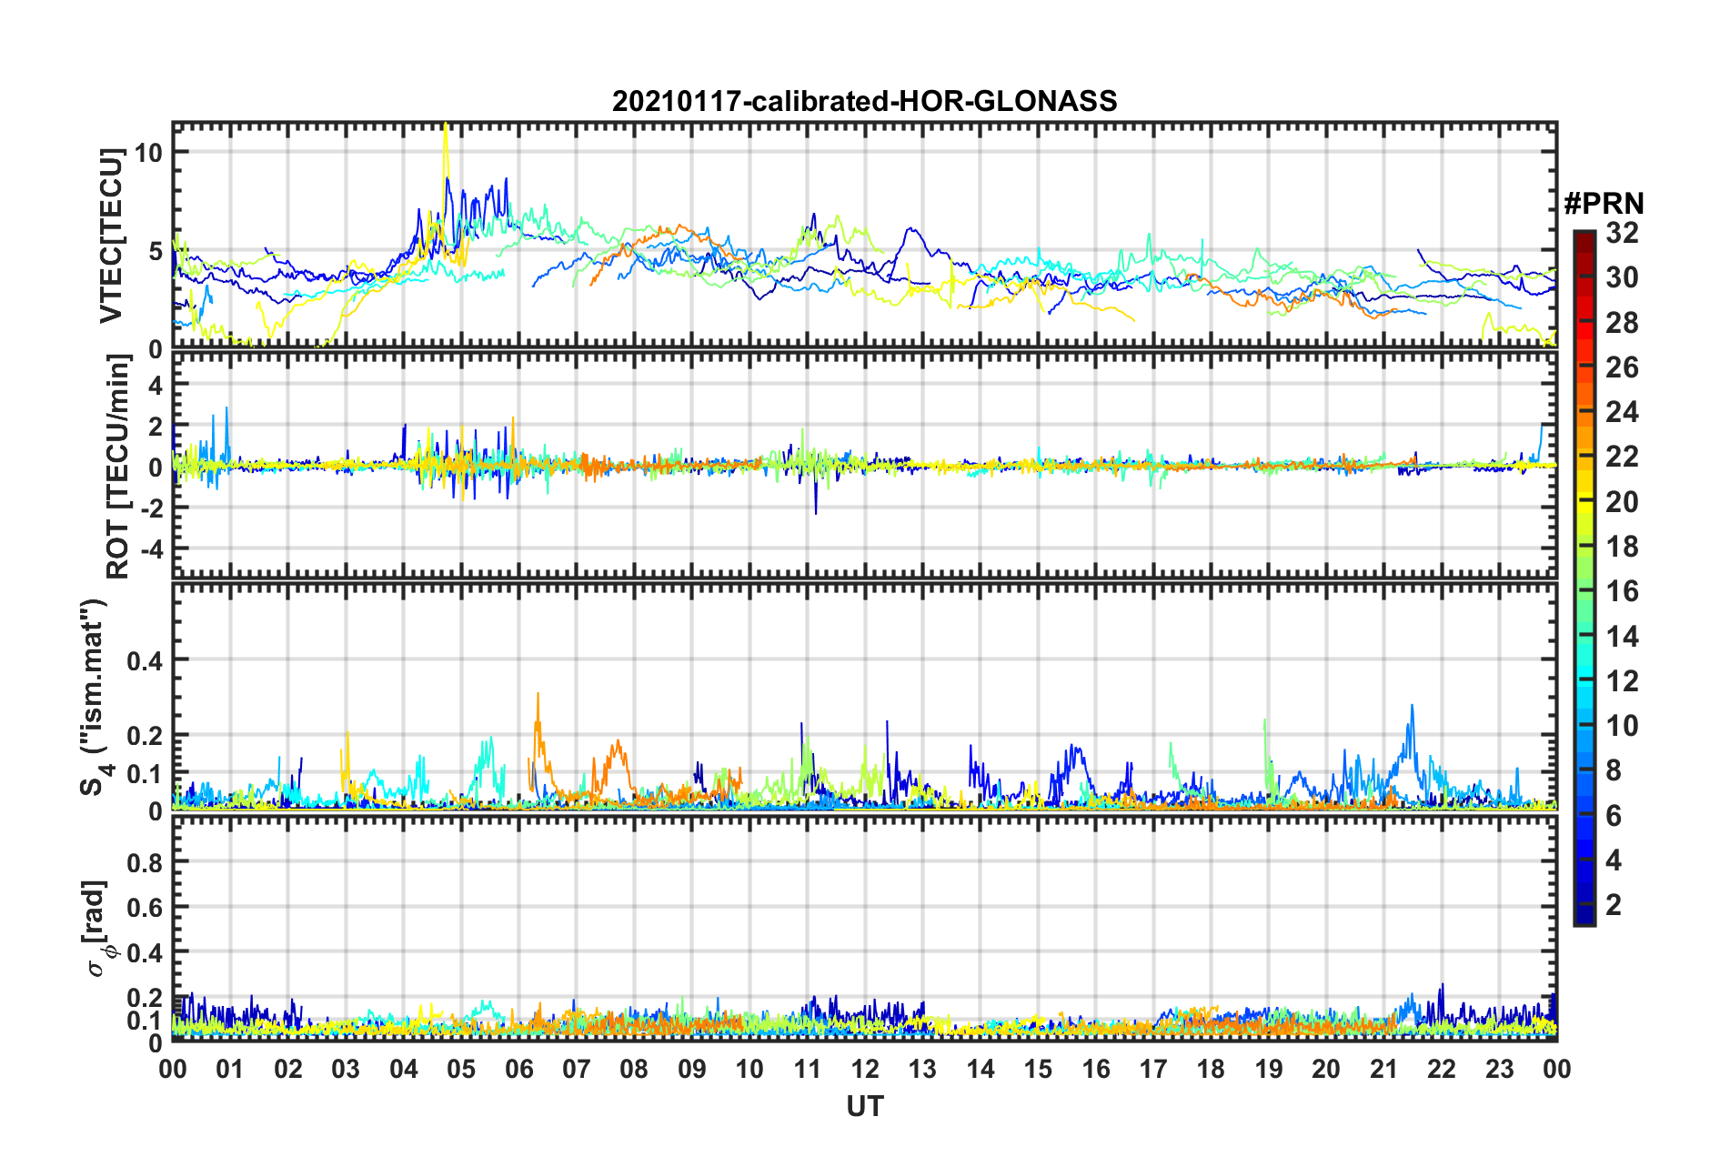
Task: Click the "UT" x-axis label
Action: coord(864,1106)
